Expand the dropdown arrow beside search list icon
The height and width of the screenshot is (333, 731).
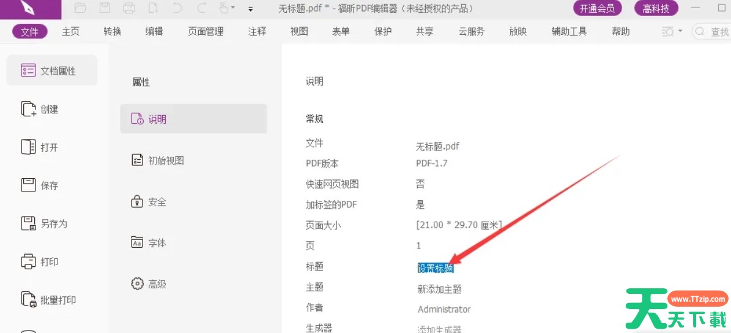(x=680, y=31)
